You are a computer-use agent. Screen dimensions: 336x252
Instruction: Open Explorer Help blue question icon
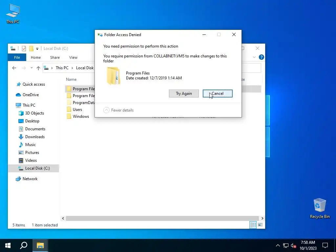coord(262,57)
